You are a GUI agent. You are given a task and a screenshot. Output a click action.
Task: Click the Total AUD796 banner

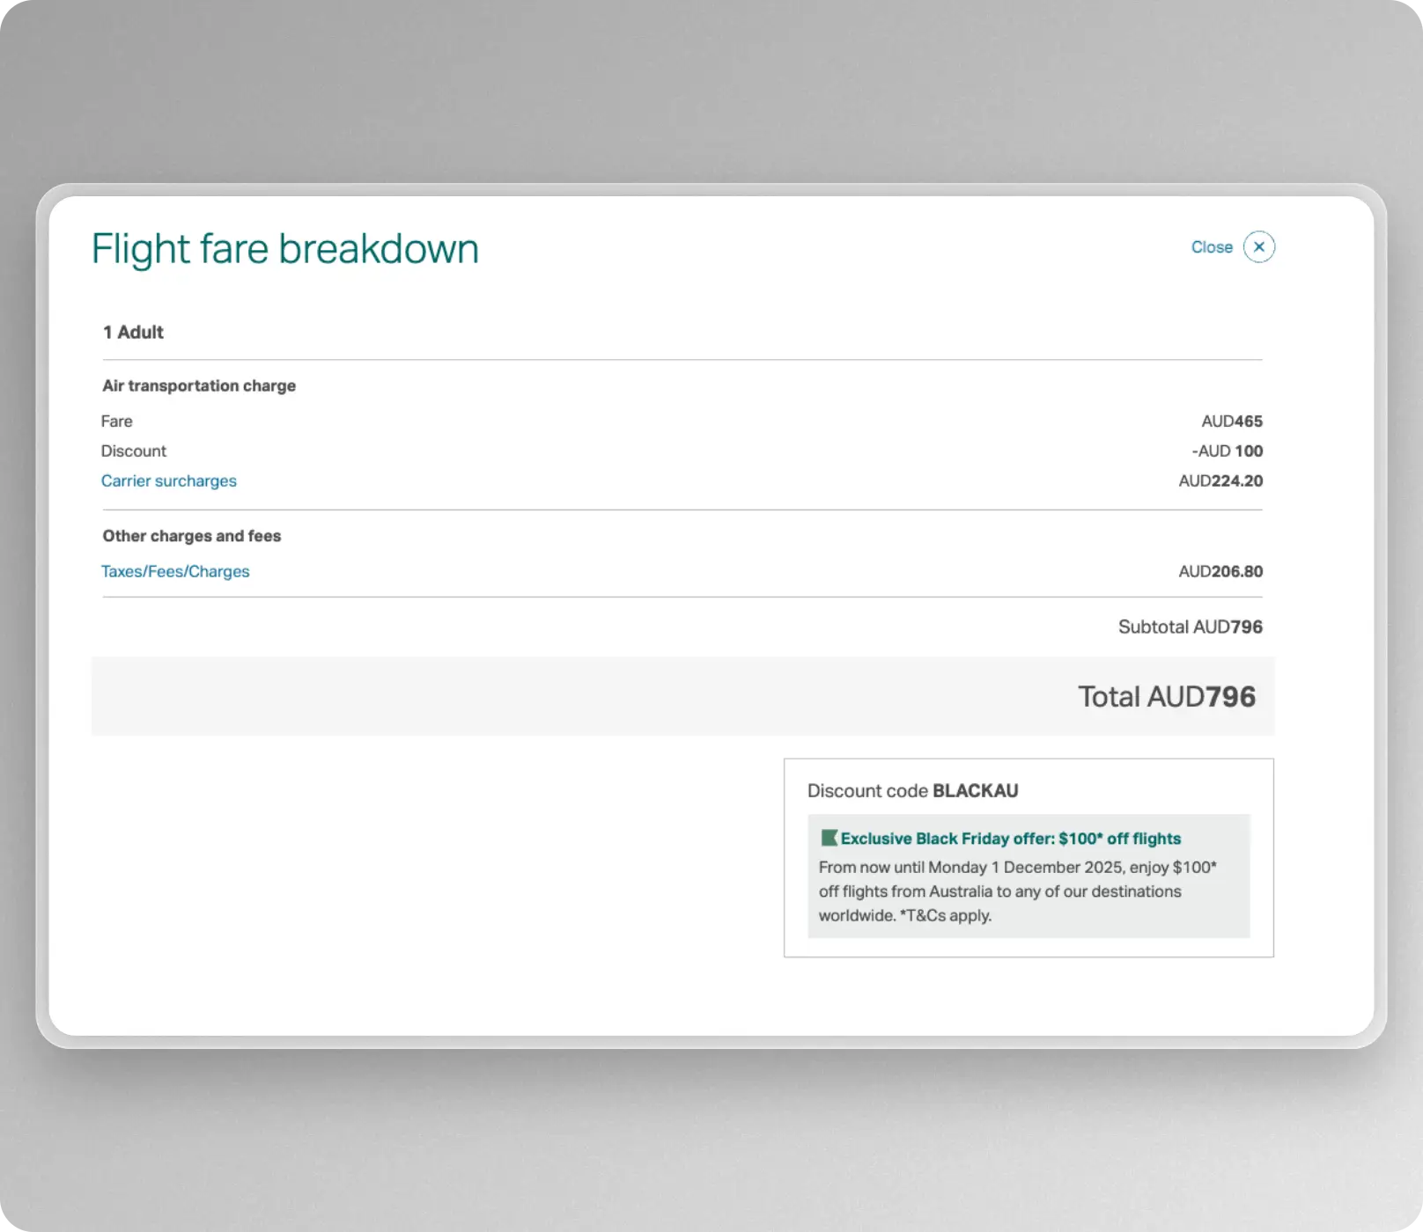pos(1168,696)
